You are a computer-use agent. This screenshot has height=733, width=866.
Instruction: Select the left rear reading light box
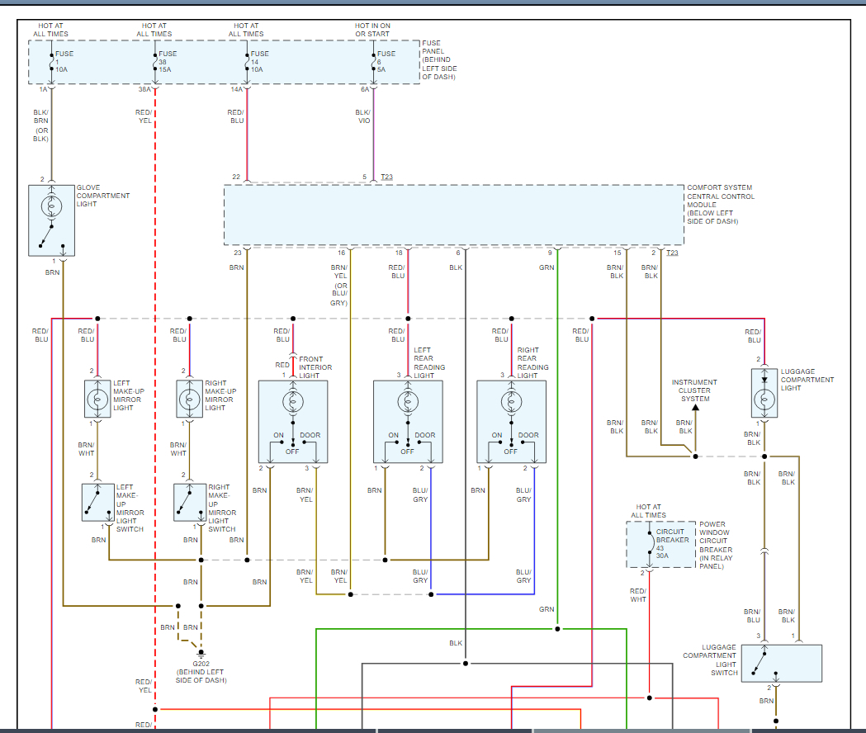408,421
